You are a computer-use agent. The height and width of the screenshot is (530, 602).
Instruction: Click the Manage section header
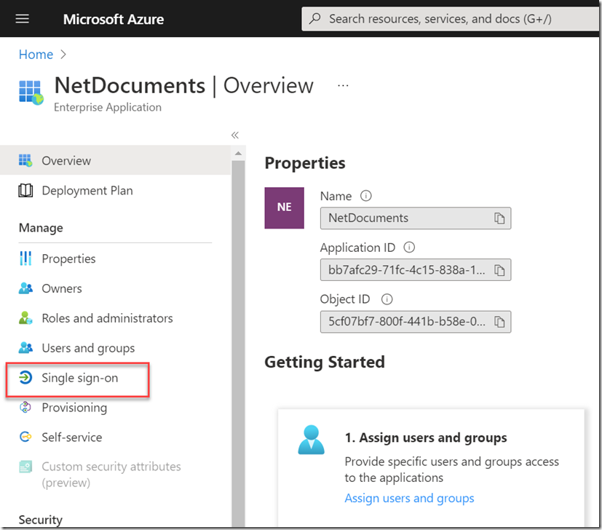pos(41,228)
